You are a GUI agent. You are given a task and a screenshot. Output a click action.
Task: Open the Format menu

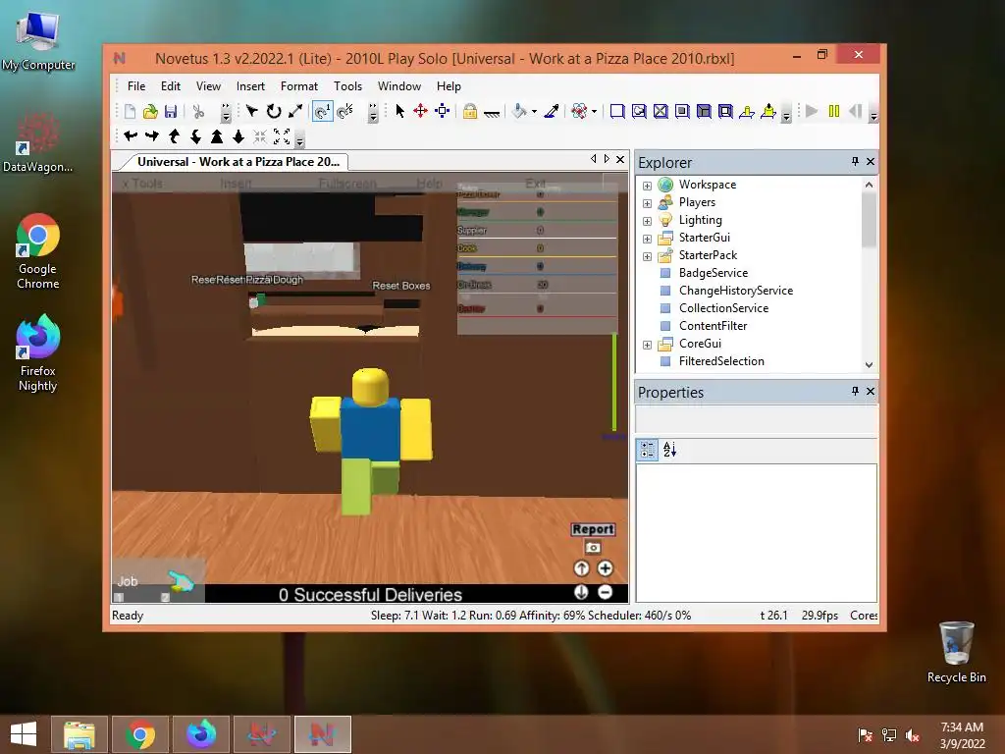[298, 86]
